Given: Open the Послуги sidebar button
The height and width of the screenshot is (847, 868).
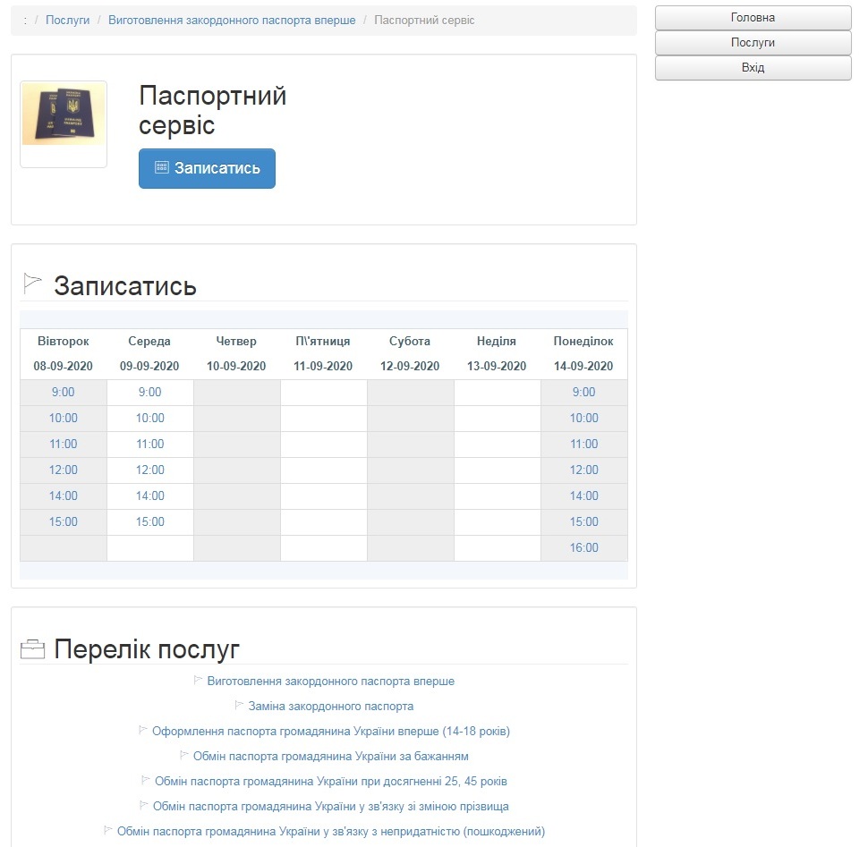Looking at the screenshot, I should (x=753, y=43).
